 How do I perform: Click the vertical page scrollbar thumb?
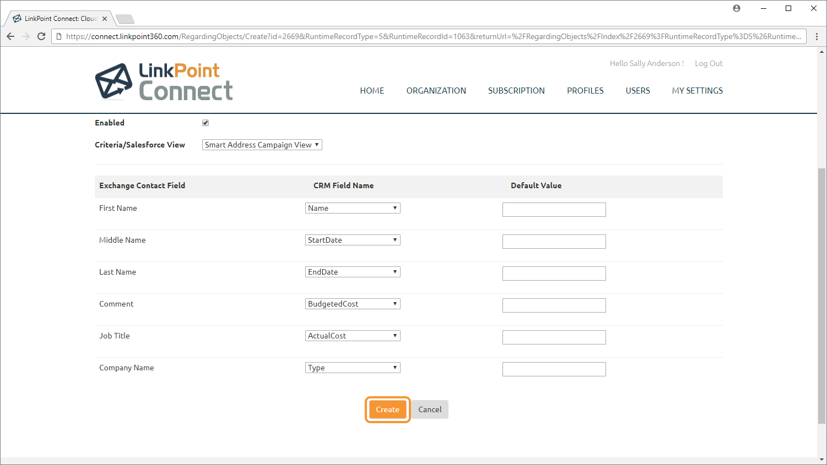822,296
